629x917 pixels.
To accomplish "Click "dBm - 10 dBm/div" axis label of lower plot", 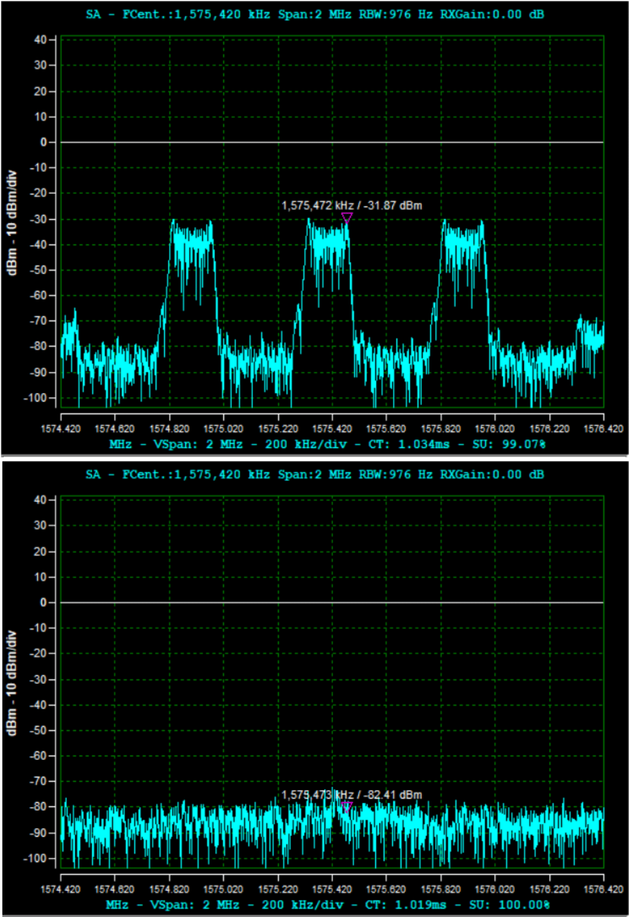I will [x=12, y=683].
